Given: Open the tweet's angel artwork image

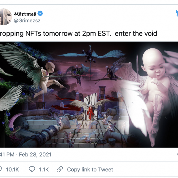Looking at the screenshot, I should pos(89,95).
